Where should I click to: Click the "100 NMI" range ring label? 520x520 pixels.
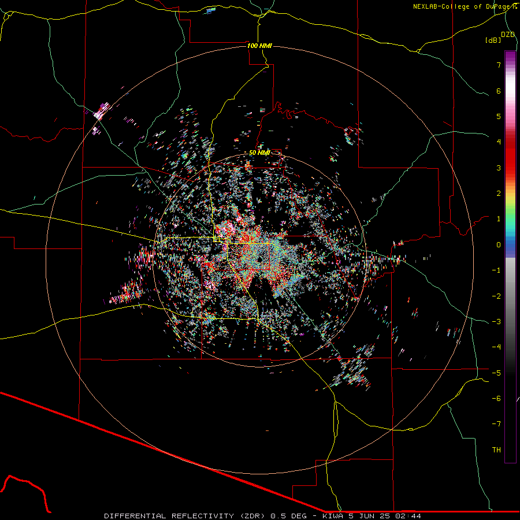259,46
